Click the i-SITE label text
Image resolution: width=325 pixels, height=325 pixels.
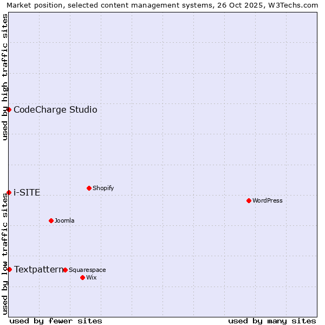pos(27,193)
